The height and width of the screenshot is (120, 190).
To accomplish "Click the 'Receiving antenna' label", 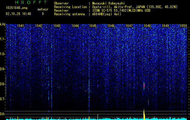I will pyautogui.click(x=69, y=14).
